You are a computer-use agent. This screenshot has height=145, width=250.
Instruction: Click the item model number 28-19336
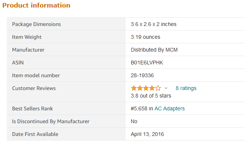coord(142,75)
